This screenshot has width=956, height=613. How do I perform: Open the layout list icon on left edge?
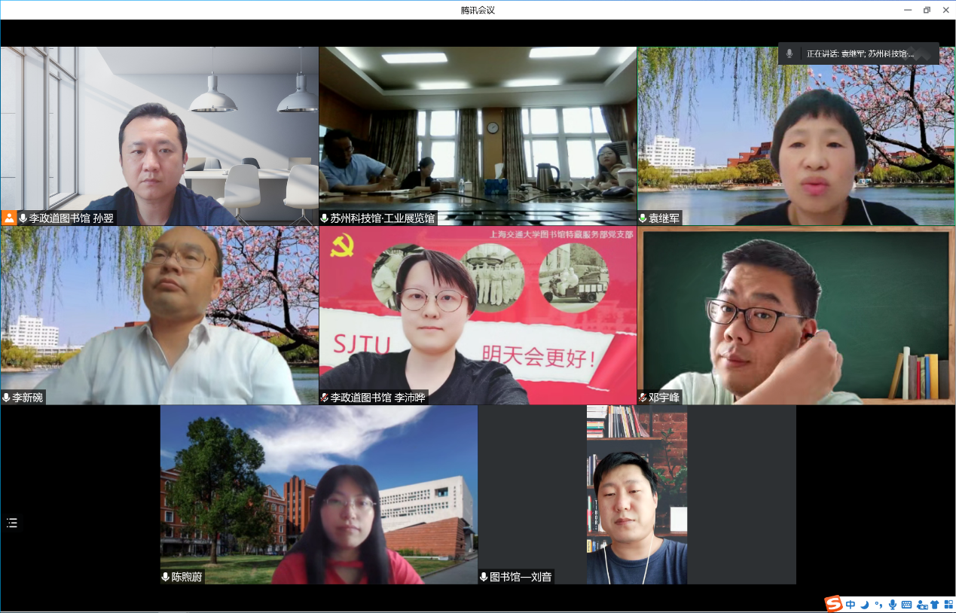12,523
